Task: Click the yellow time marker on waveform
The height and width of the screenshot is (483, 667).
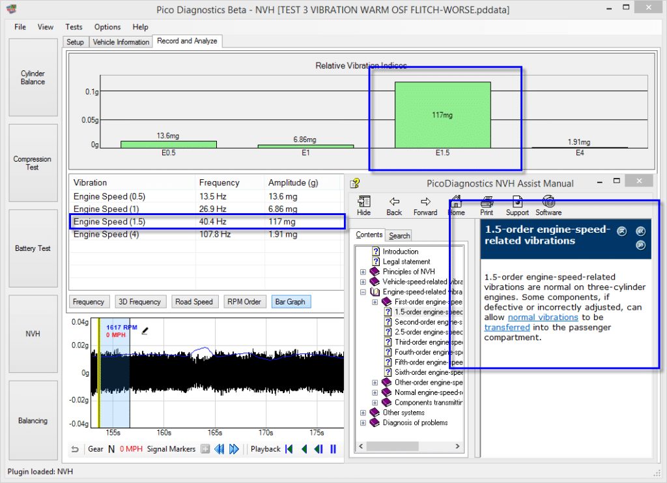Action: [x=99, y=373]
